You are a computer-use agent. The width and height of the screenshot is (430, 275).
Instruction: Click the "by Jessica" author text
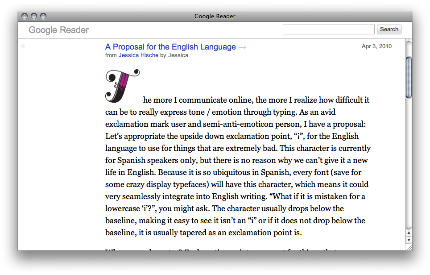point(174,55)
